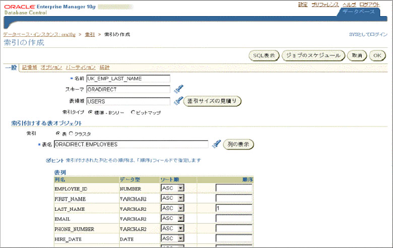This screenshot has width=393, height=248.
Task: Click the 索引 breadcrumb link
Action: [90, 34]
